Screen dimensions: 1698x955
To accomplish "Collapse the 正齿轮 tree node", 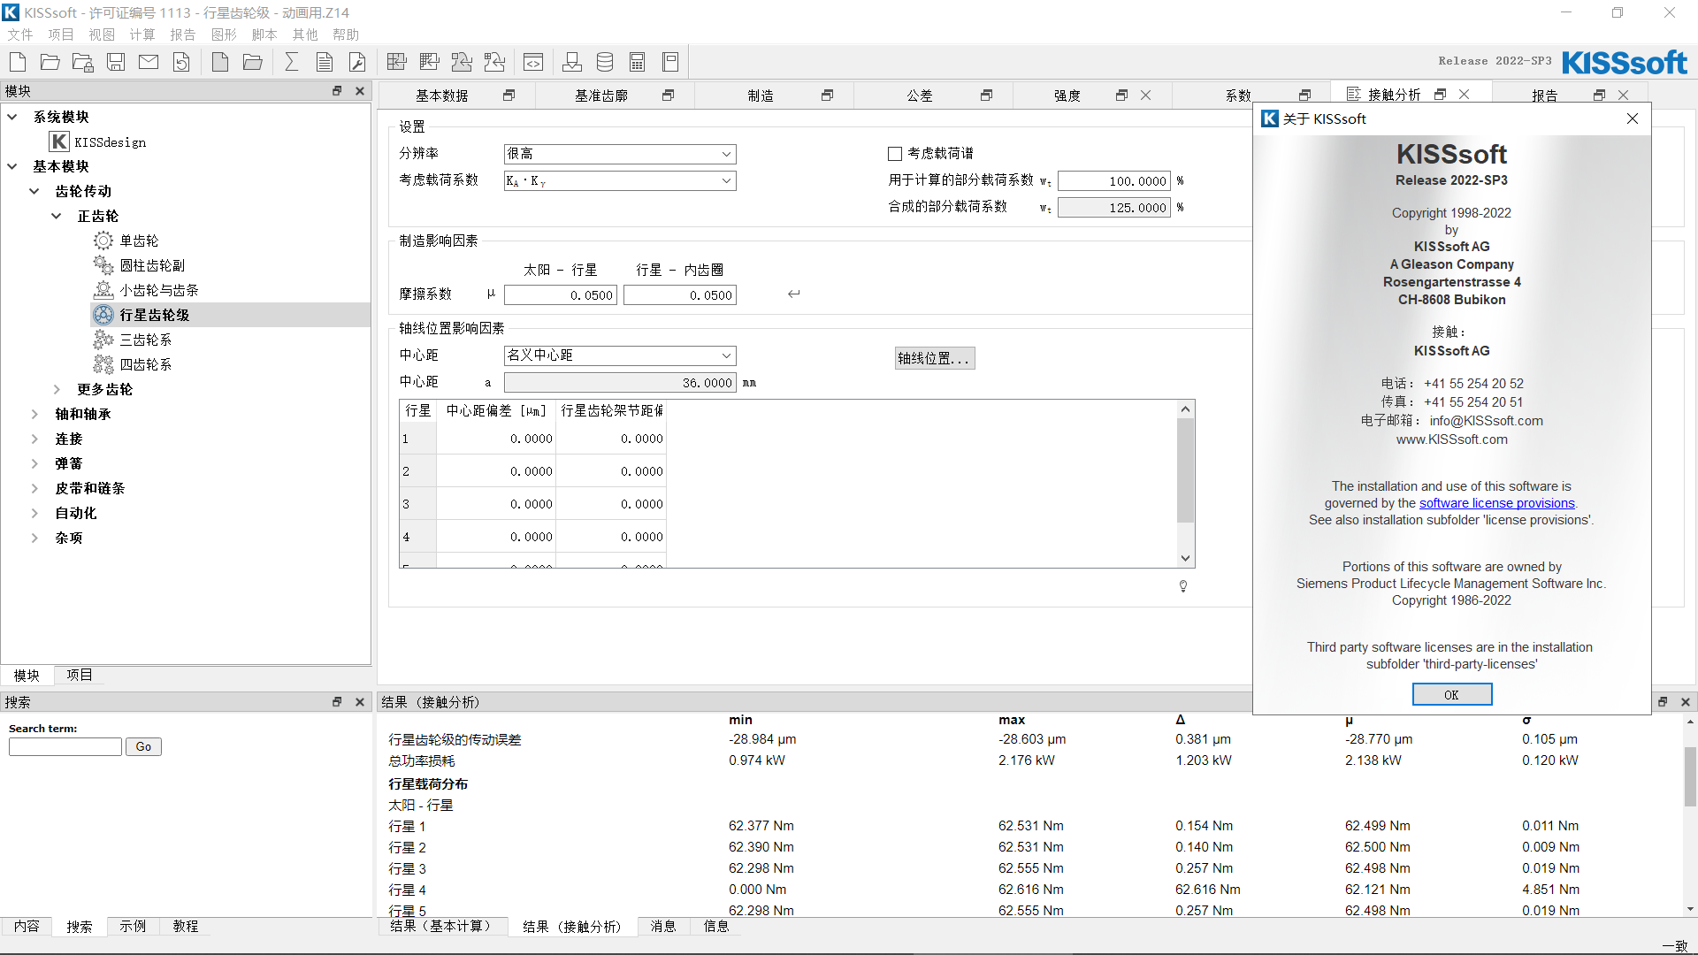I will 57,216.
